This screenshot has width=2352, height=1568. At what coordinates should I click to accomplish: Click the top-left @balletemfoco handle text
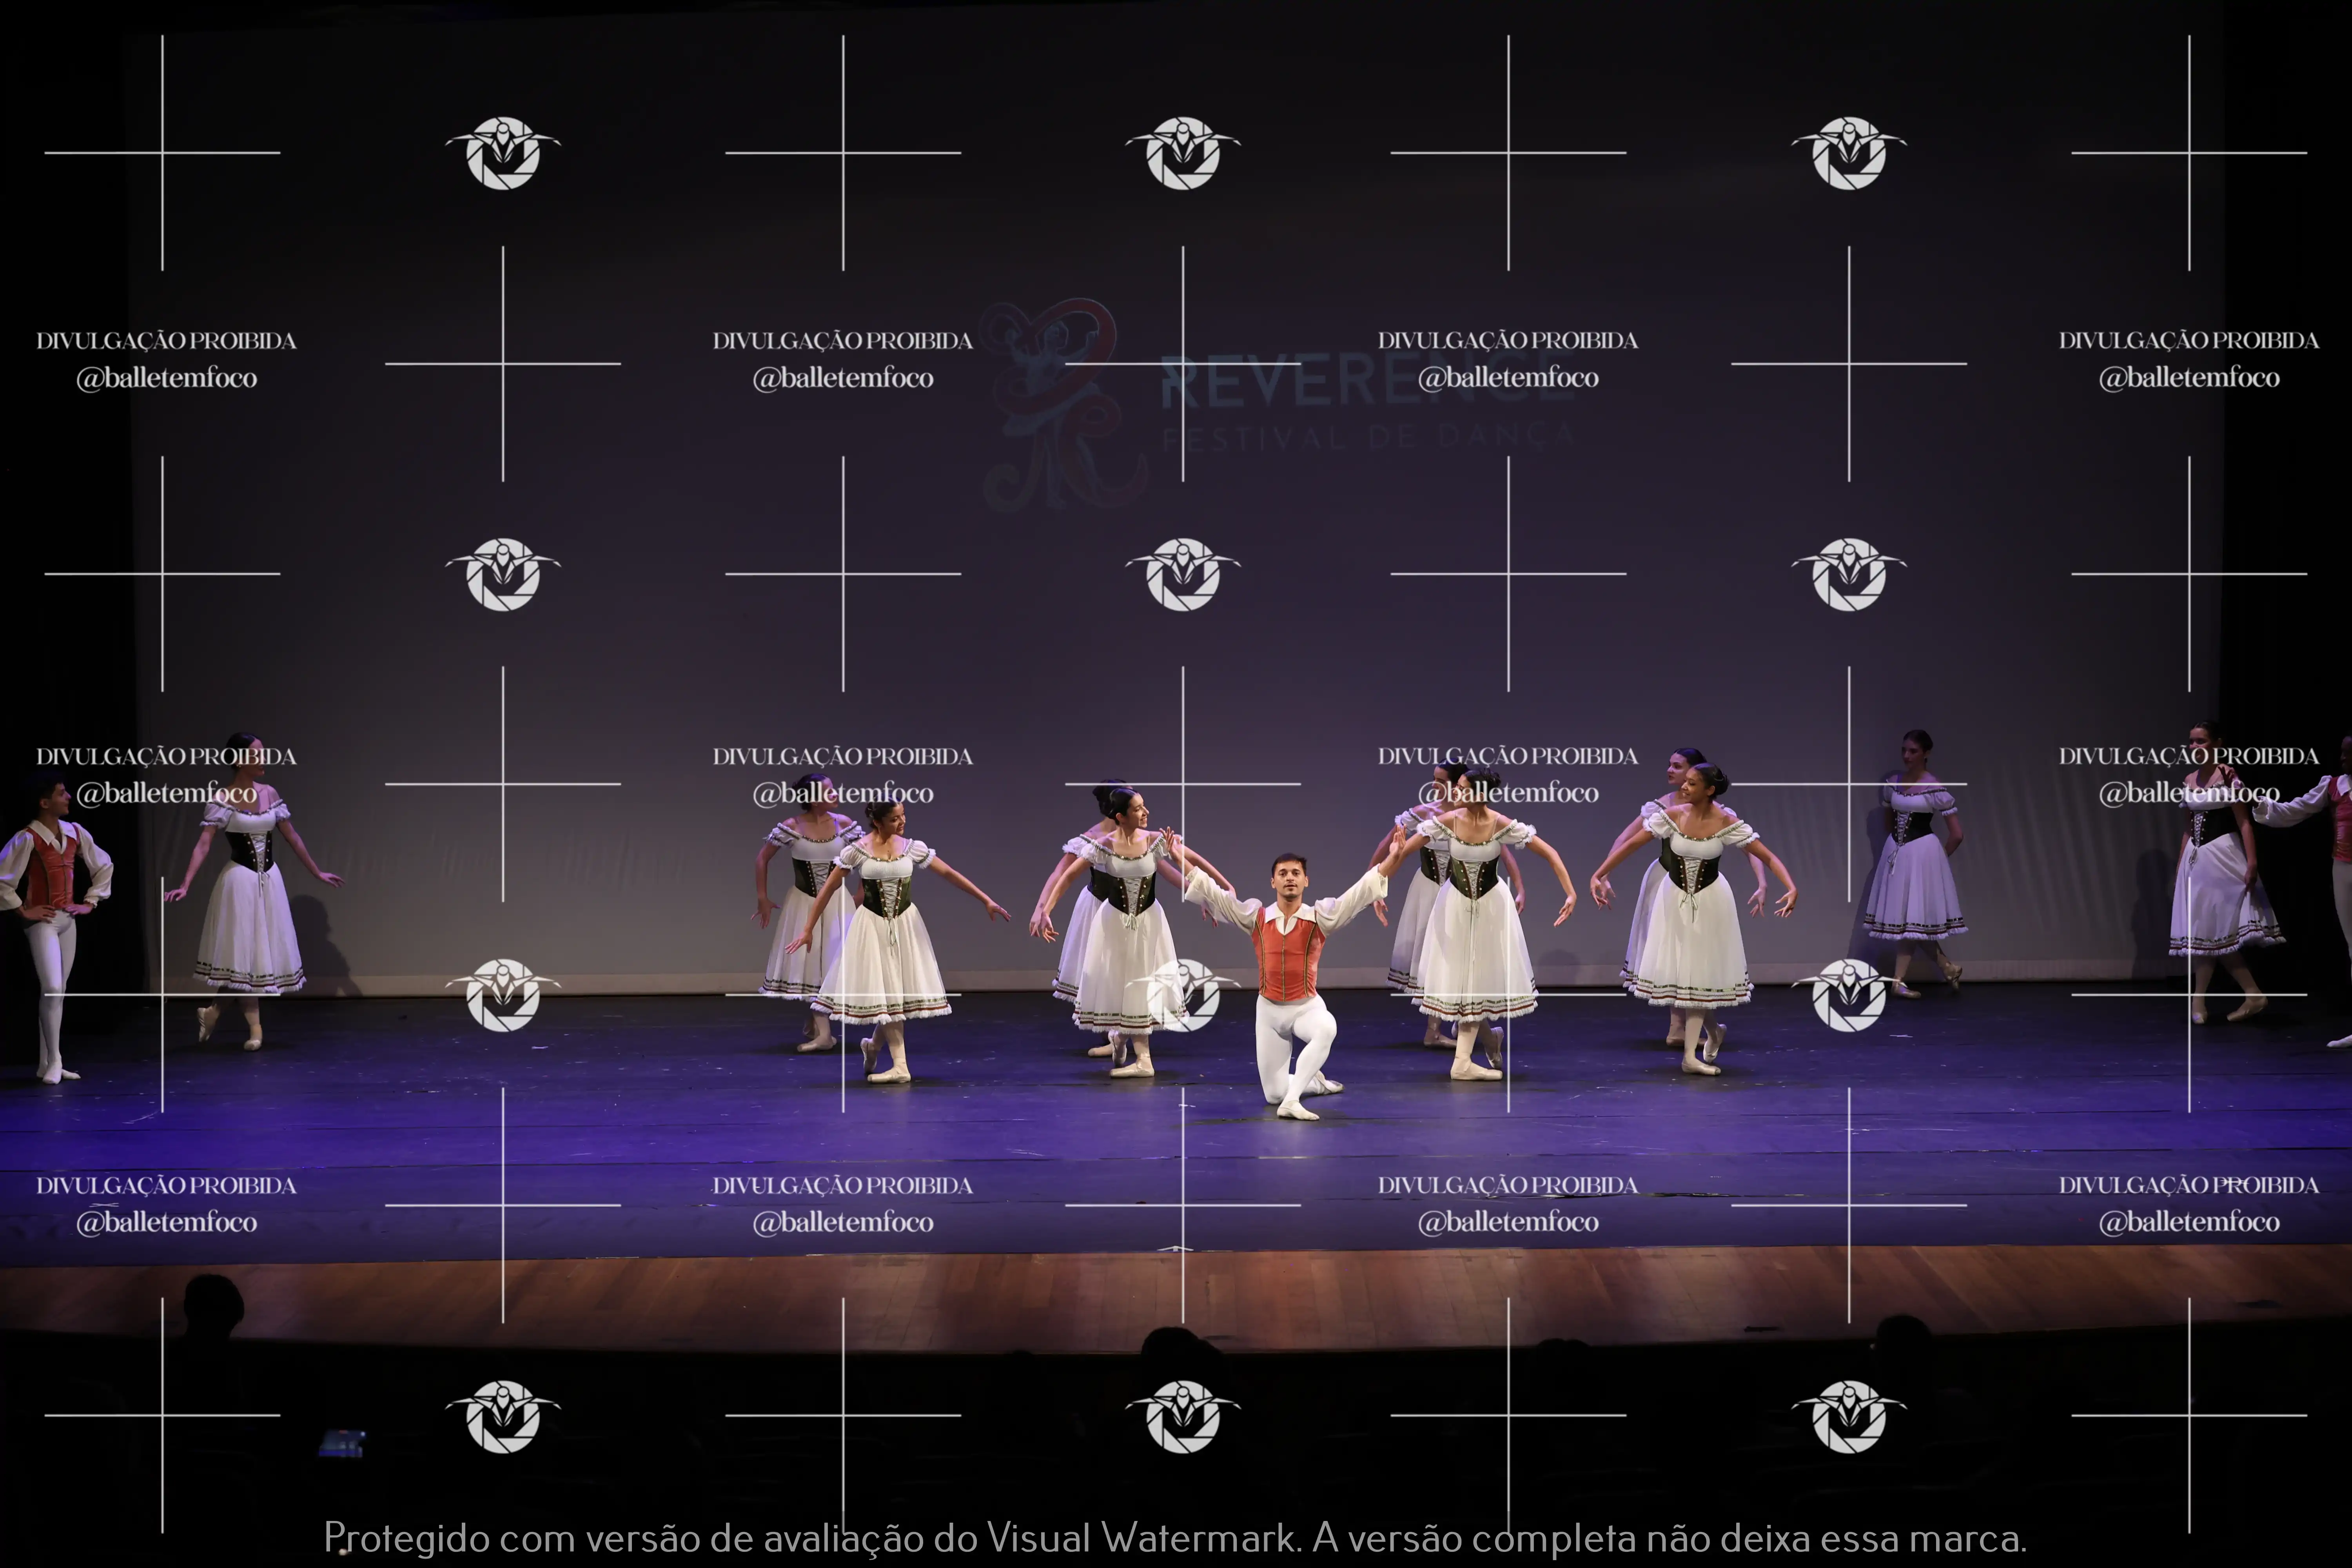[167, 378]
